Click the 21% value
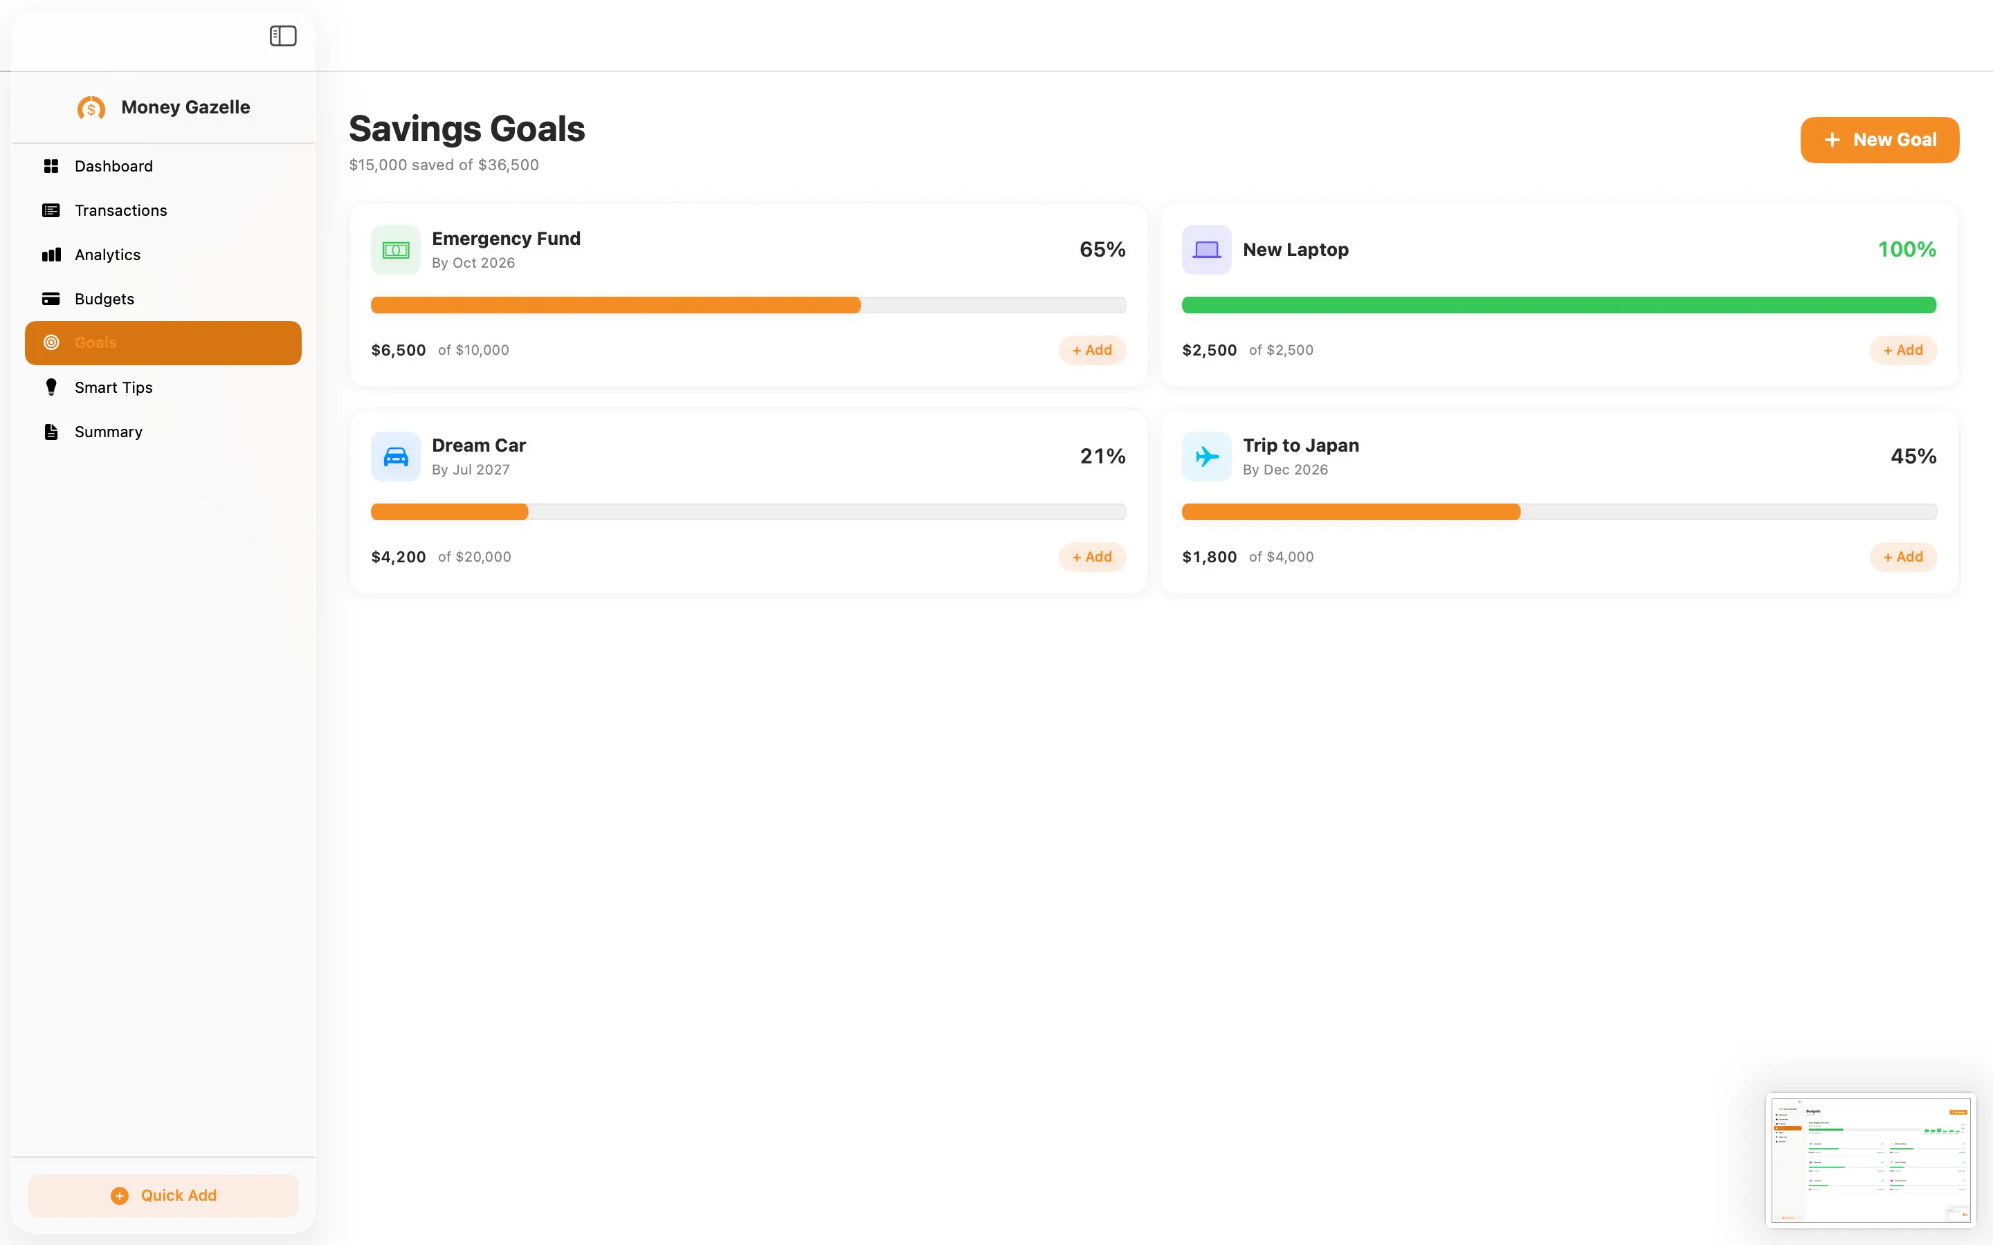 click(1103, 456)
